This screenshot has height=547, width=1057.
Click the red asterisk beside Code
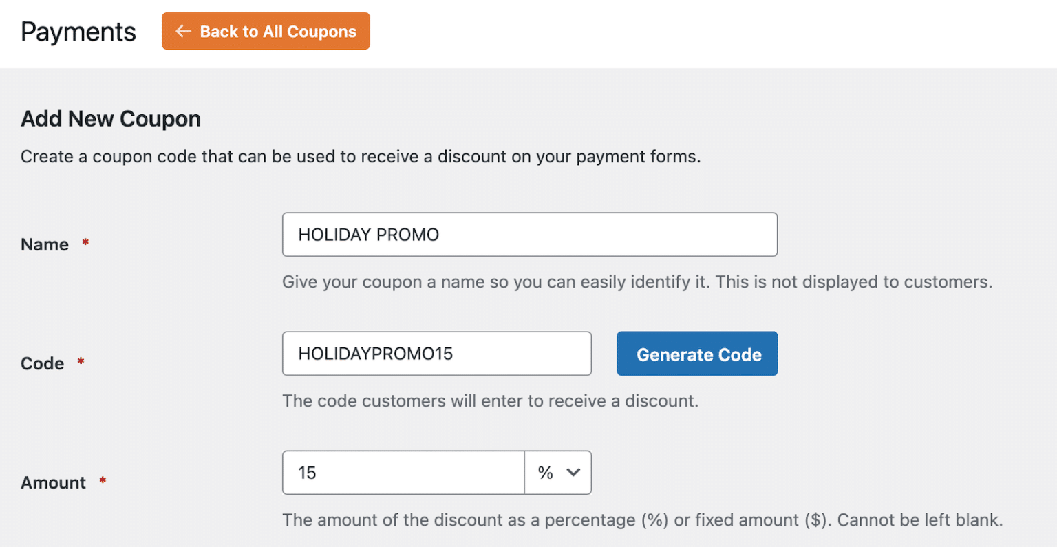[x=81, y=361]
